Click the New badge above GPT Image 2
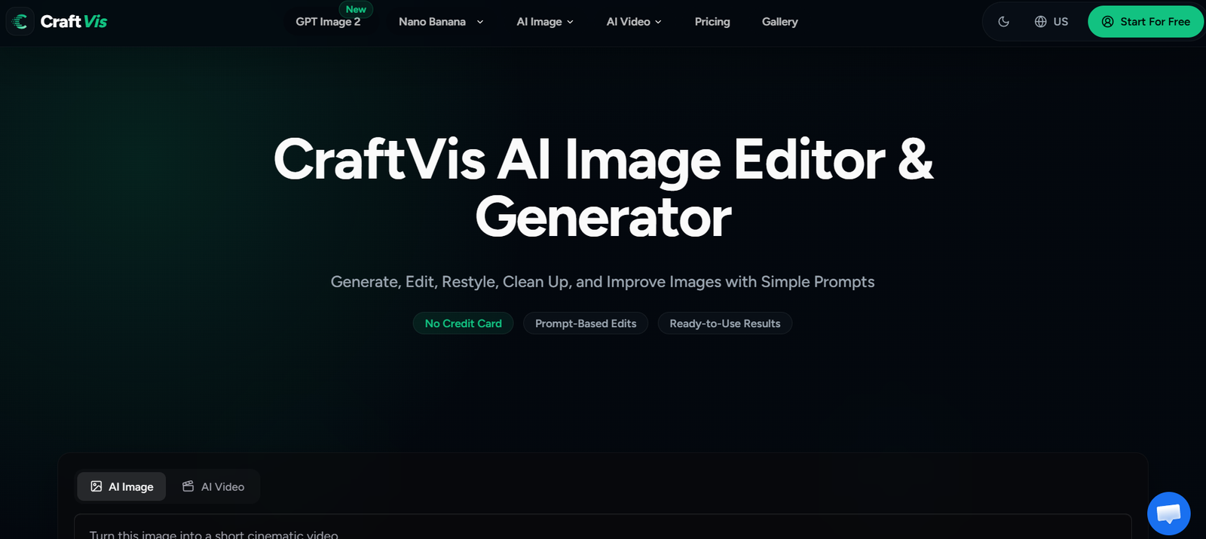Screen dimensions: 1206x539 tap(356, 9)
